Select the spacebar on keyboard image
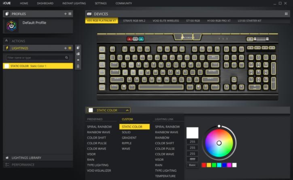 coord(161,87)
